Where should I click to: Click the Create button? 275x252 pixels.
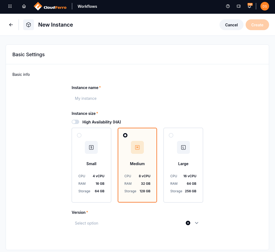(x=257, y=25)
